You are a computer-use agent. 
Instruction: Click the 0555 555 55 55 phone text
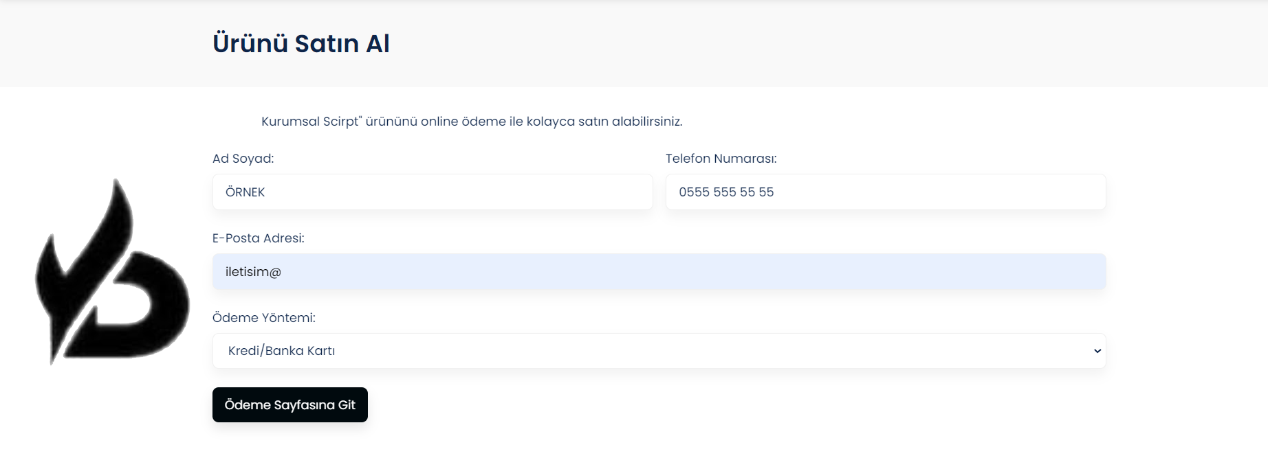(x=726, y=192)
